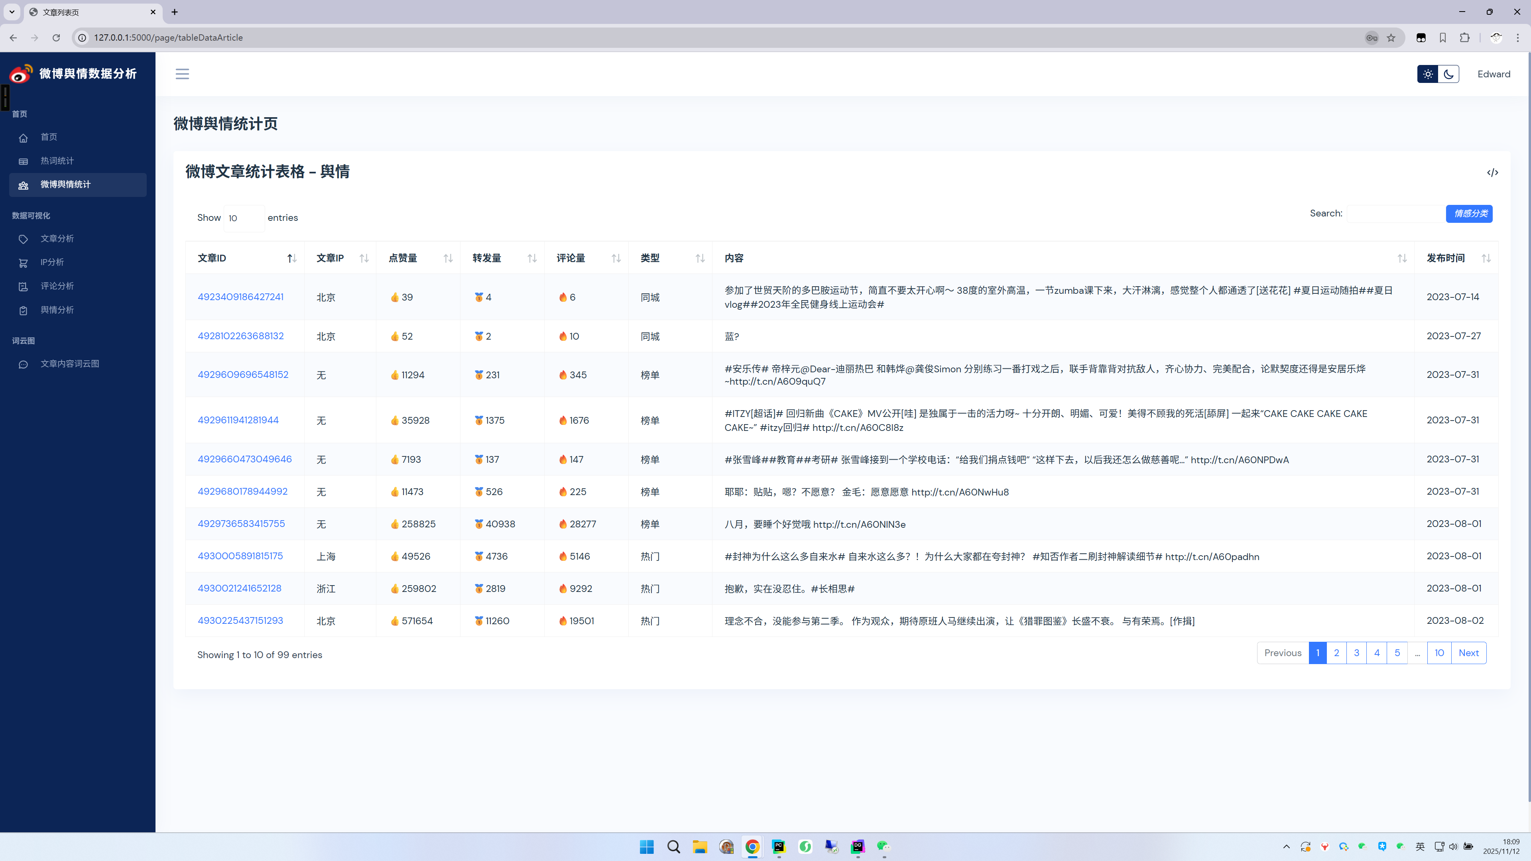Open article link 4929609696548152
This screenshot has width=1531, height=861.
tap(242, 374)
